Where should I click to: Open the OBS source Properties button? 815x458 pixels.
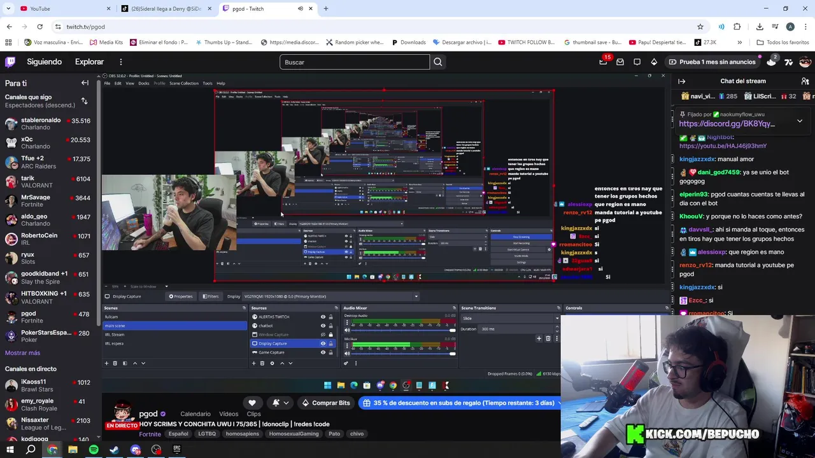[x=181, y=296]
